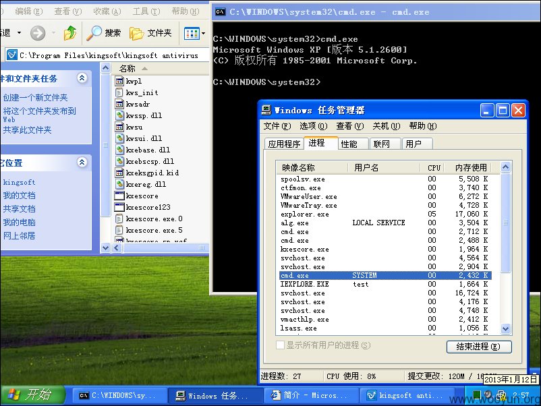
Task: Click the file list's scroll left arrow
Action: coord(117,248)
